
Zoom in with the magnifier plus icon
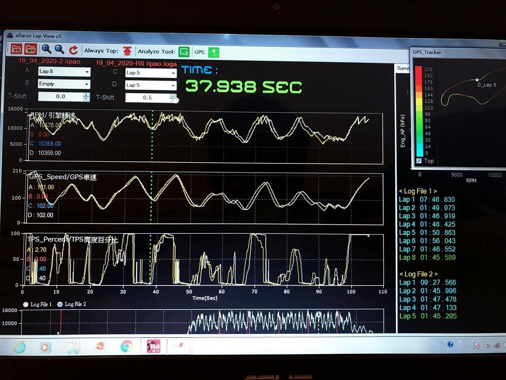click(x=46, y=49)
